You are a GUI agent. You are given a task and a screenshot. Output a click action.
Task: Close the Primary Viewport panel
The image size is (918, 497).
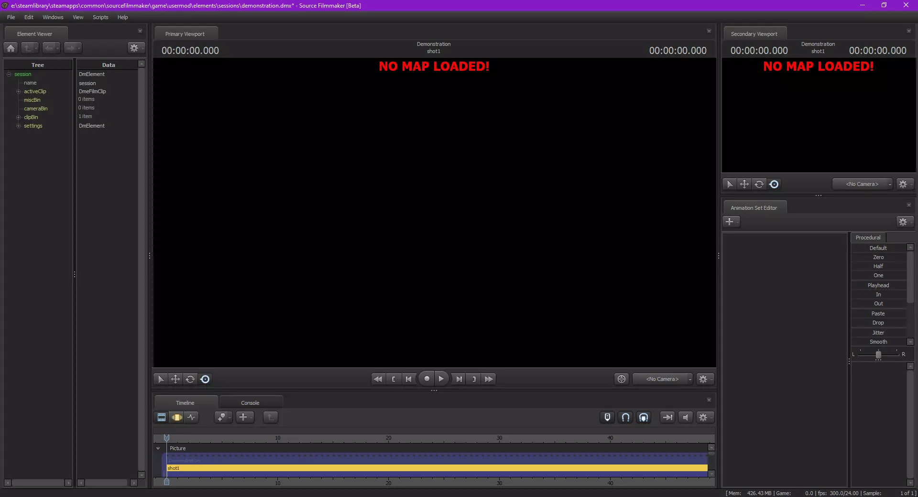coord(709,31)
